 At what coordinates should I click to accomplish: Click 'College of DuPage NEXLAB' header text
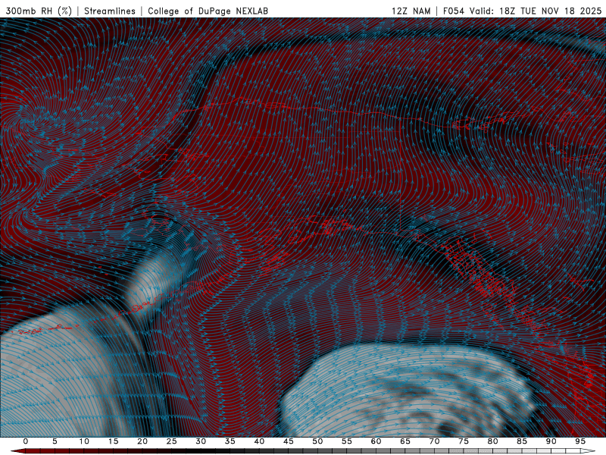point(208,11)
